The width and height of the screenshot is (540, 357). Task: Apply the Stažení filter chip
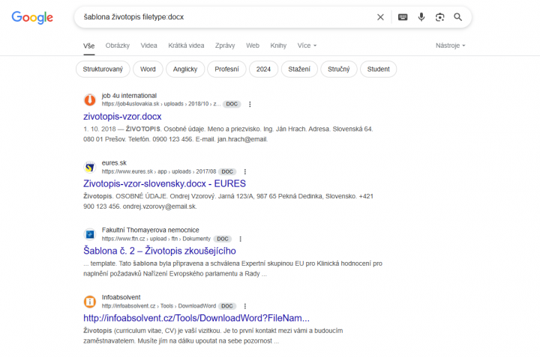pyautogui.click(x=299, y=69)
